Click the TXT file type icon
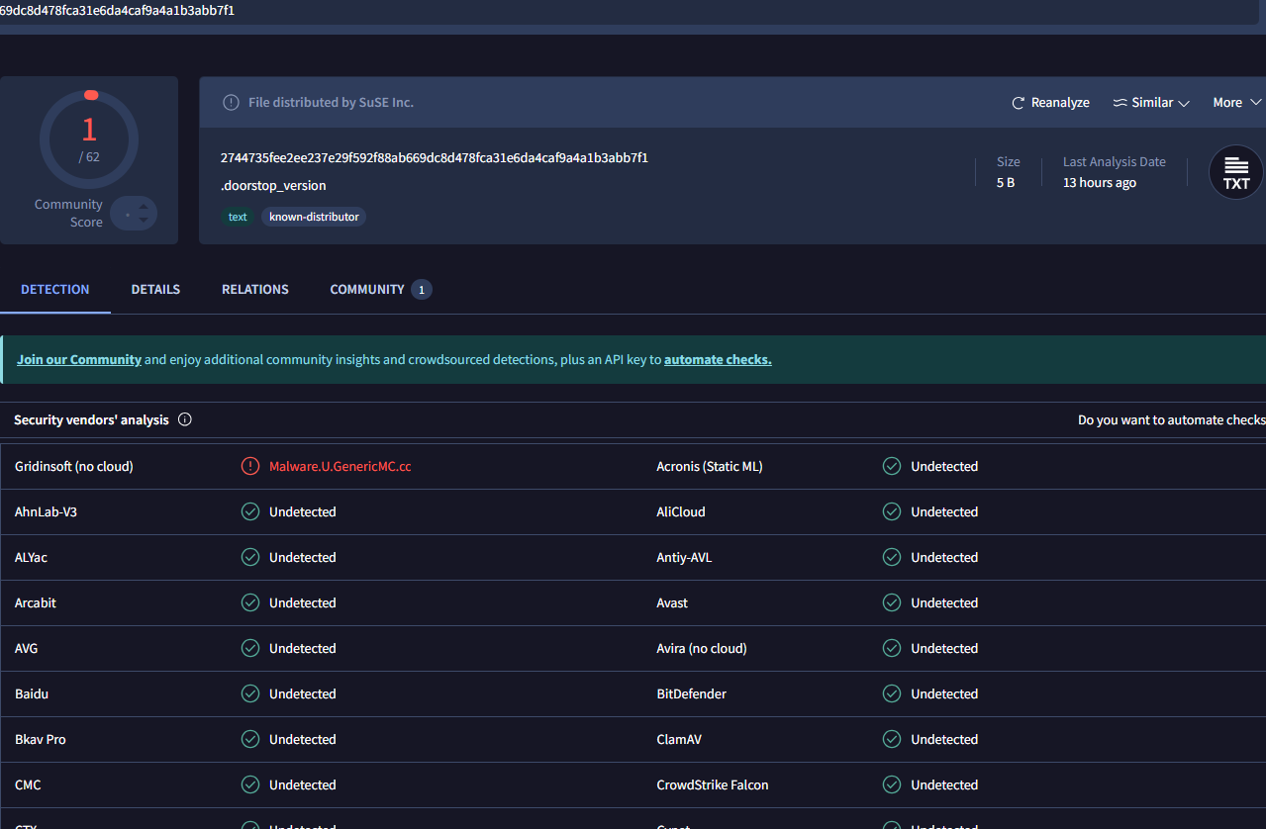Image resolution: width=1266 pixels, height=829 pixels. pos(1236,172)
